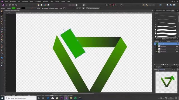
Task: Click the Navigator zoom slider
Action: point(166,69)
